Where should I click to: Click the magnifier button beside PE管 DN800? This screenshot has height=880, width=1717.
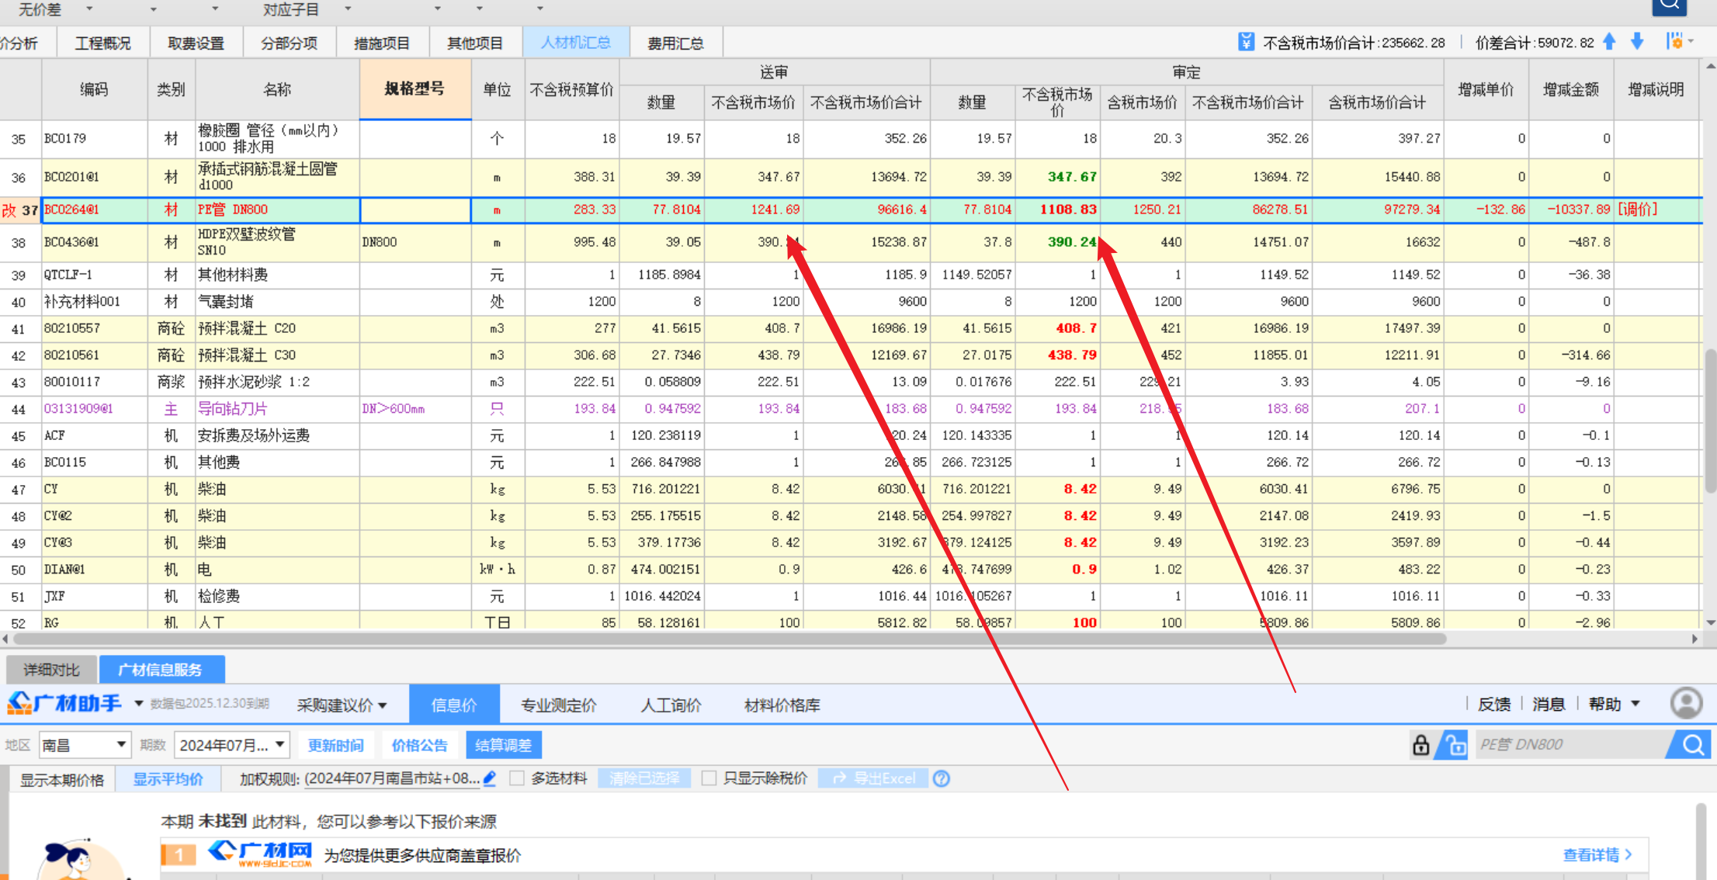coord(1692,745)
